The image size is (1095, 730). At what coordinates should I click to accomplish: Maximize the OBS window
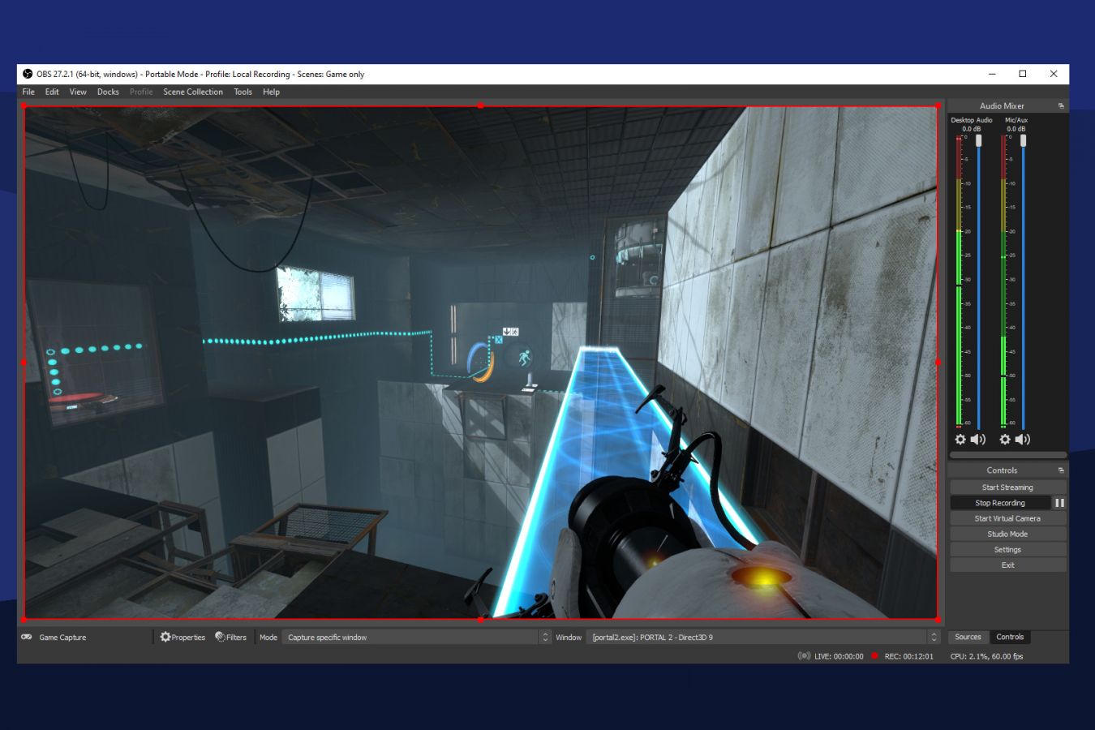(1023, 74)
